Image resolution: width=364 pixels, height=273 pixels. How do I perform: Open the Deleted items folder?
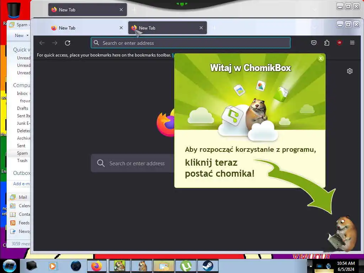coord(24,131)
